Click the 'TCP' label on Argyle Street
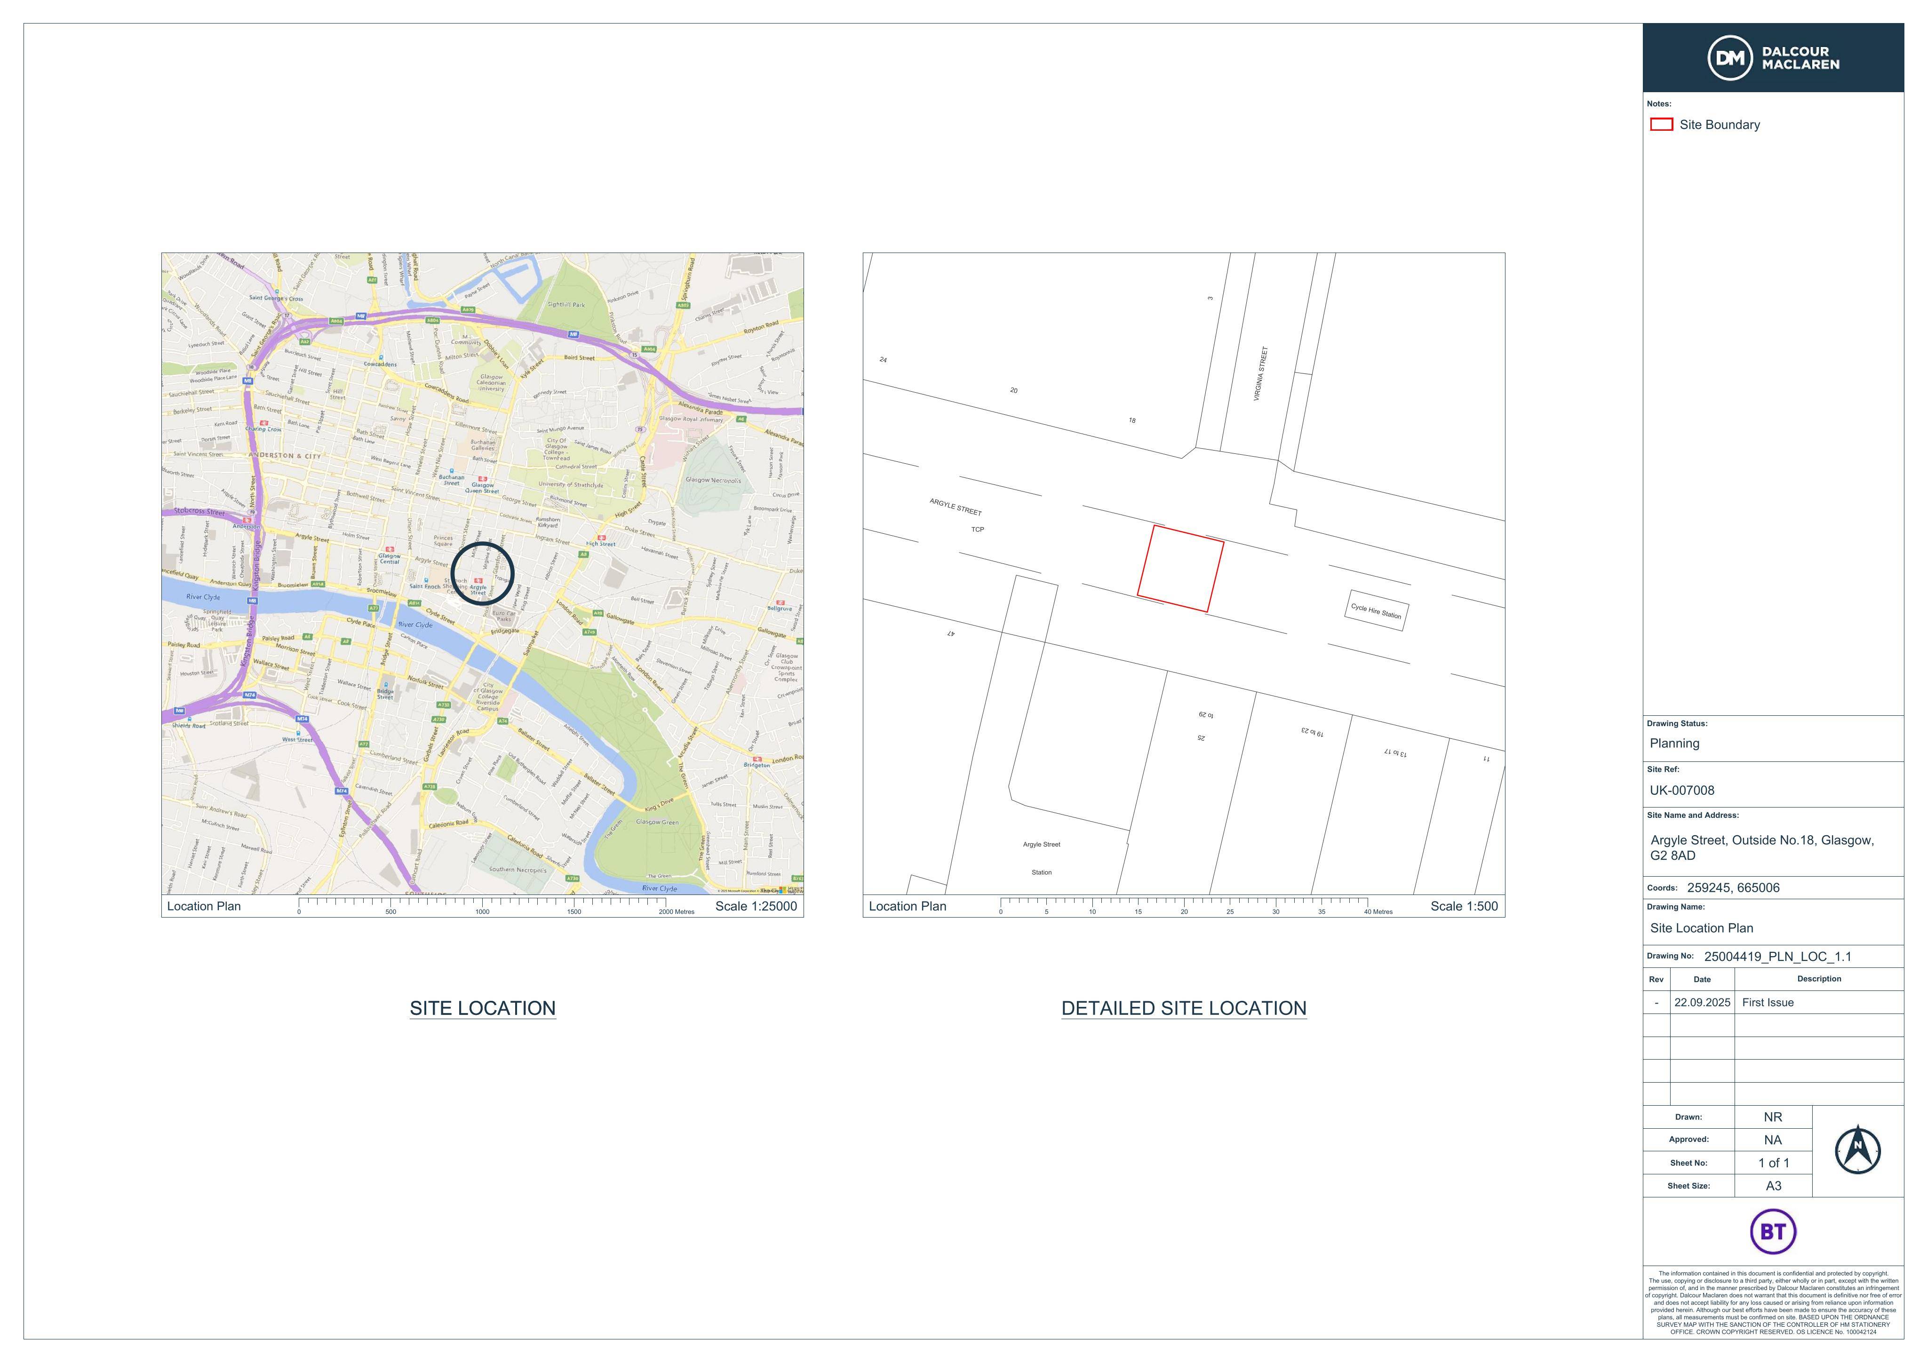Viewport: 1927px width, 1362px height. [x=978, y=530]
